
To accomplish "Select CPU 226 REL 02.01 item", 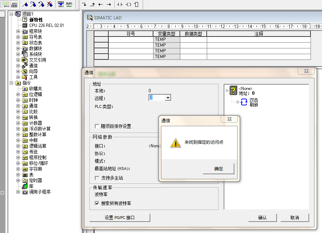I will [x=47, y=25].
